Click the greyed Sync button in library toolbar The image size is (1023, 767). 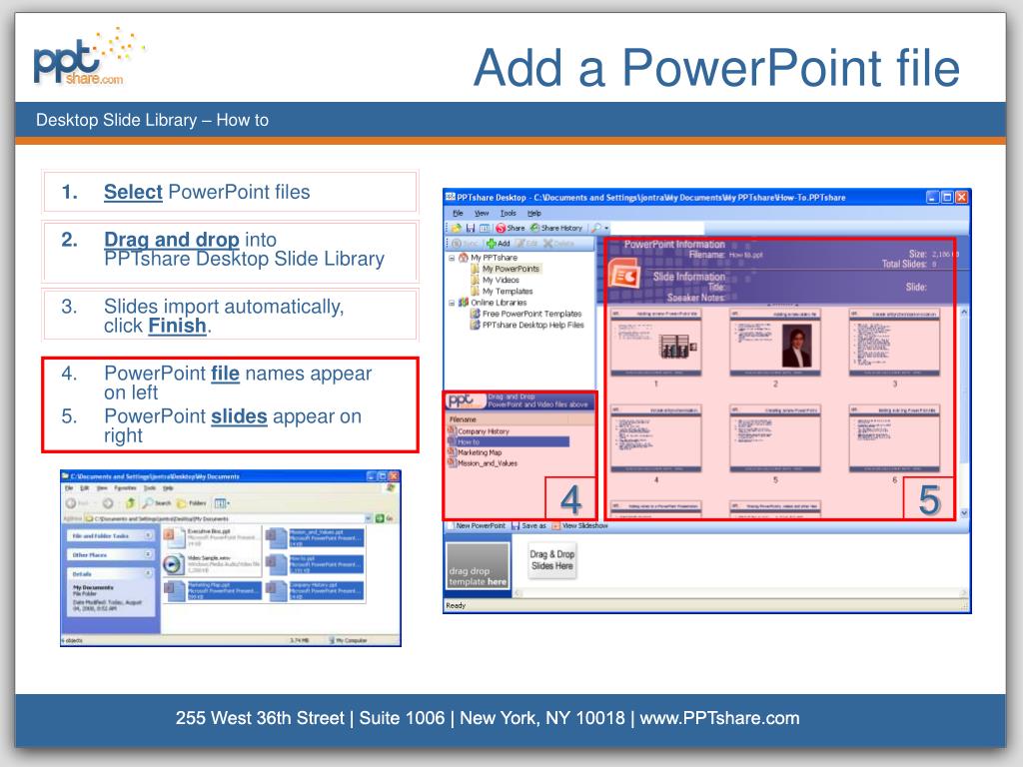pyautogui.click(x=466, y=244)
